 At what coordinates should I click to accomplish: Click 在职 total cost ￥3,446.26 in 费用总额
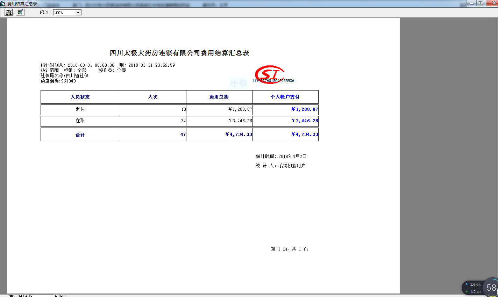coord(240,121)
